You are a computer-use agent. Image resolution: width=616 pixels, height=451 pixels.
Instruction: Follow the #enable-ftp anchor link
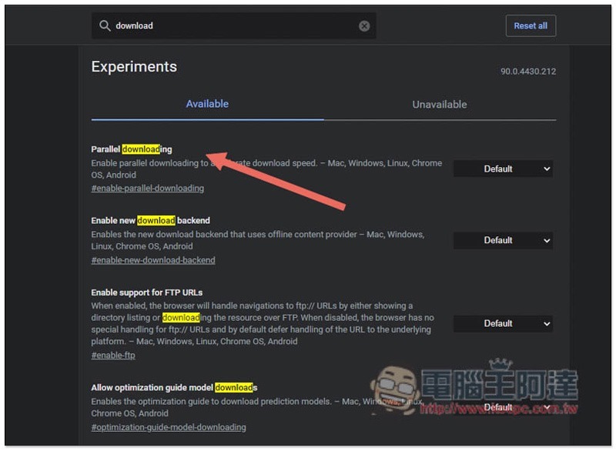pyautogui.click(x=113, y=356)
